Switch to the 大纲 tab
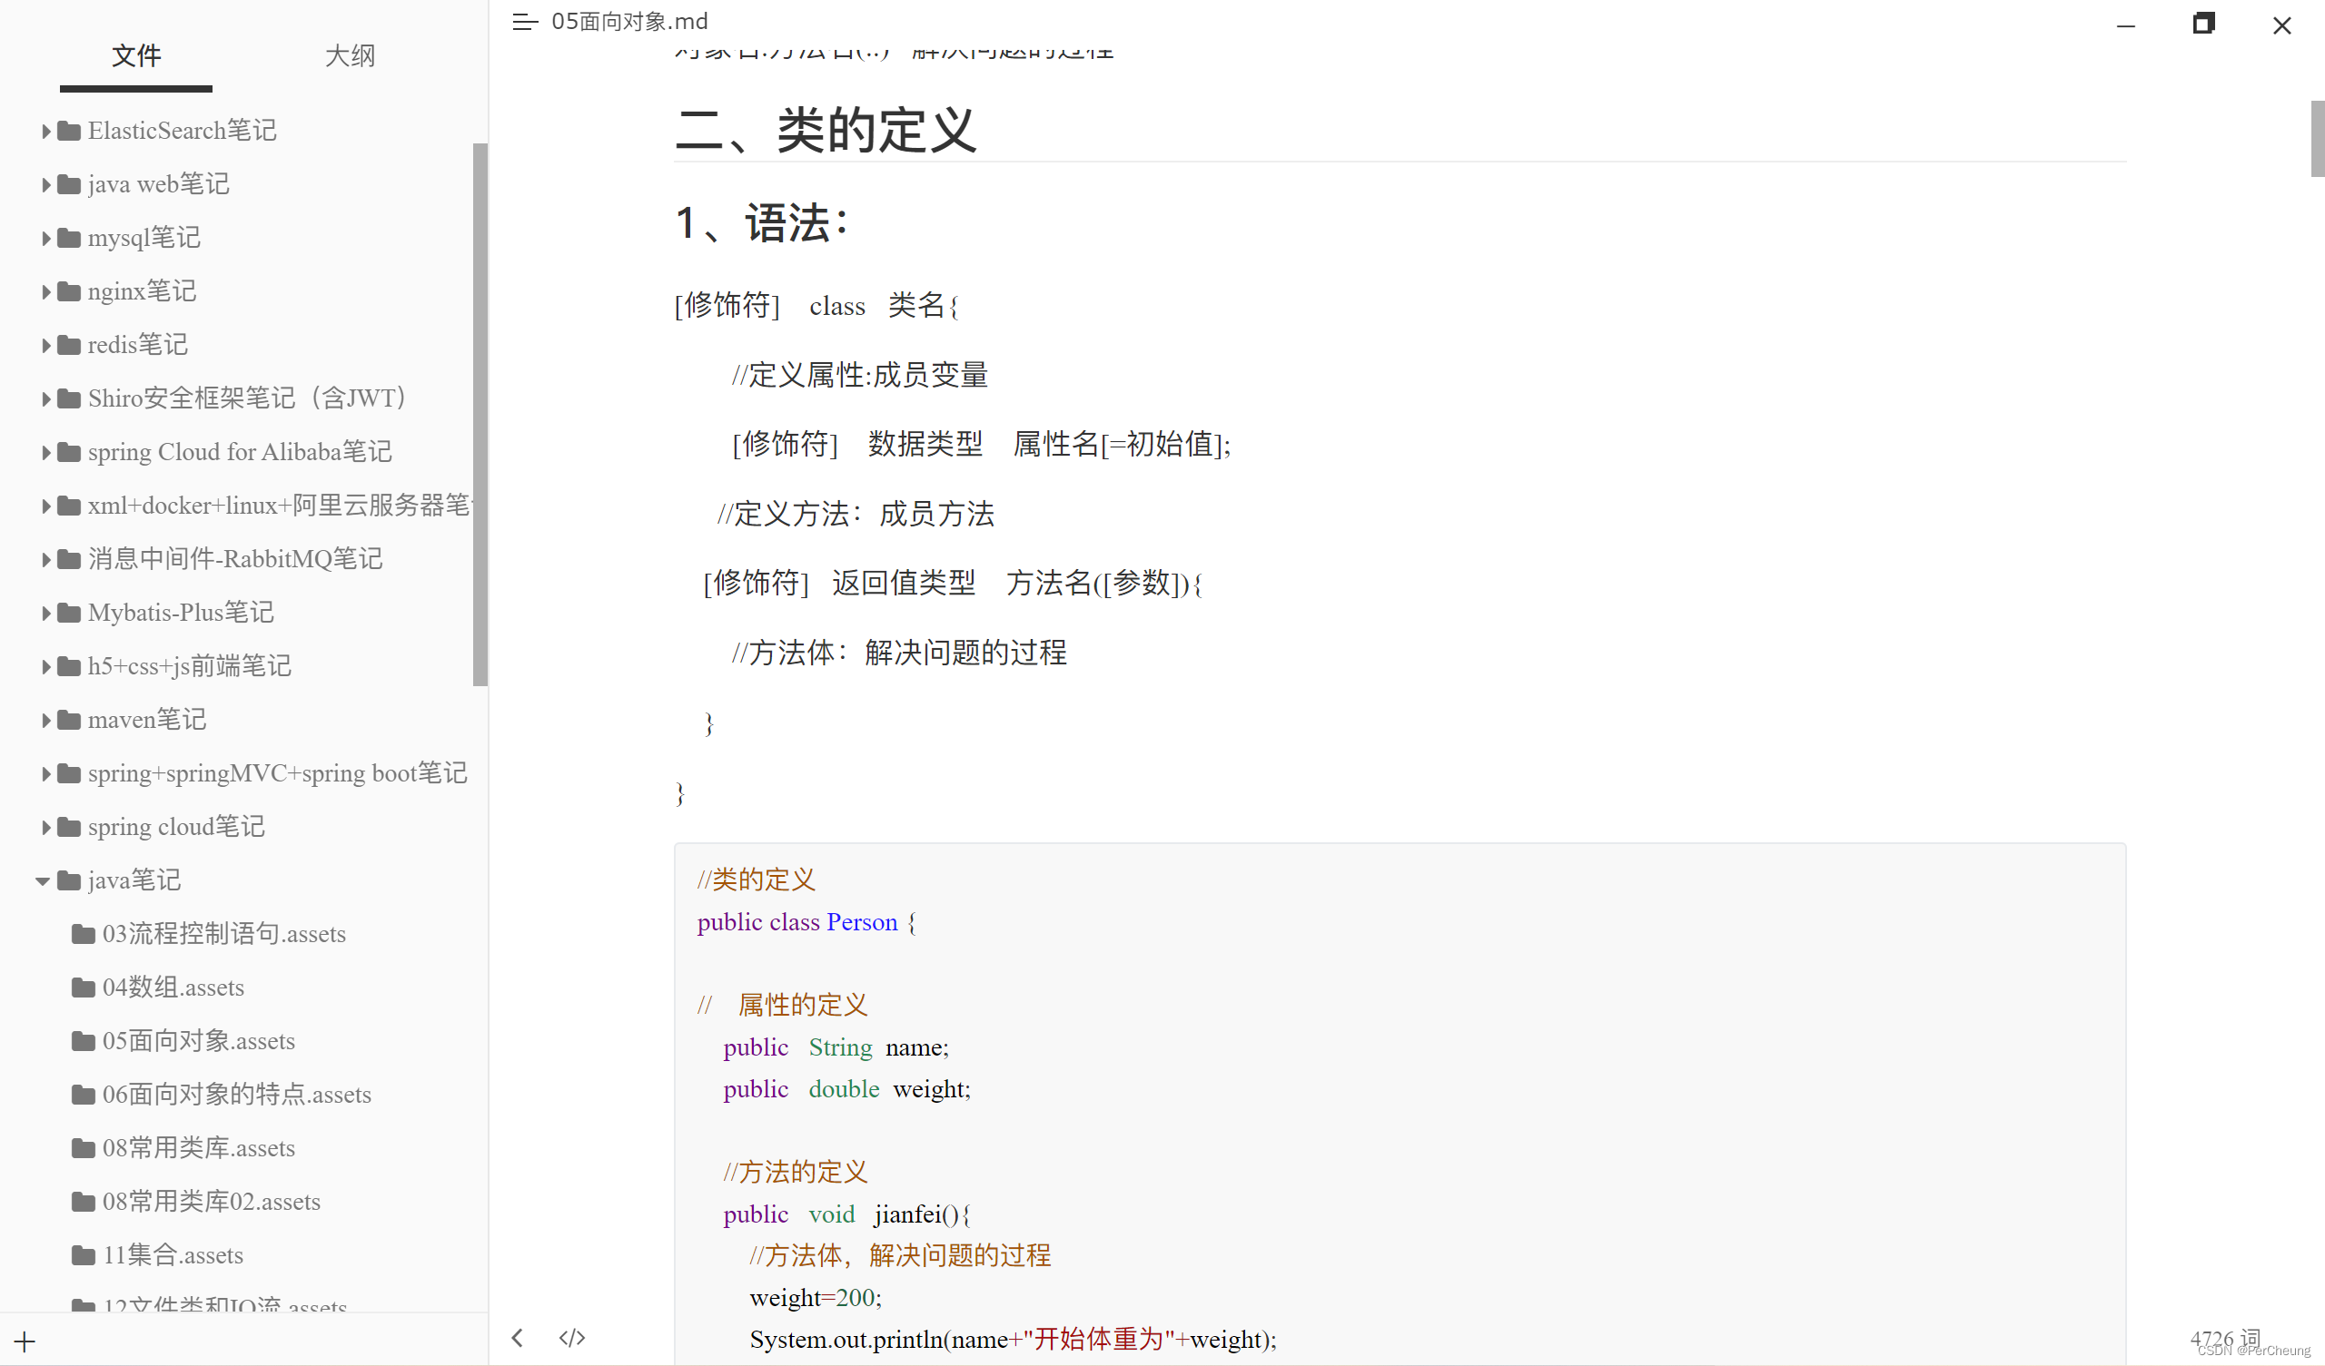The image size is (2325, 1366). pos(351,56)
